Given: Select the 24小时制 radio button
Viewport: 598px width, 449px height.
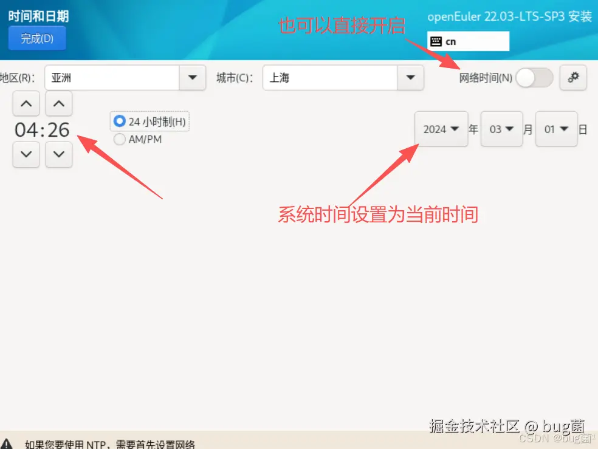Looking at the screenshot, I should click(x=119, y=121).
